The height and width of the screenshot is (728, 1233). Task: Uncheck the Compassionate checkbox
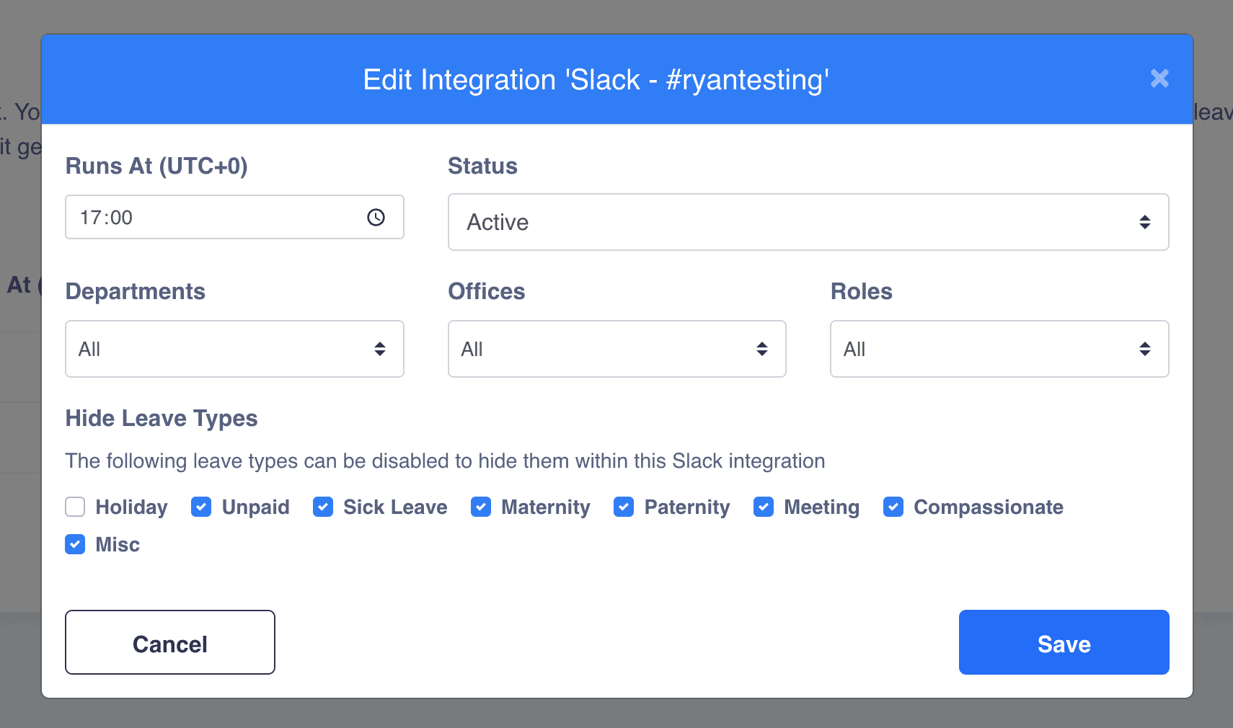point(893,507)
